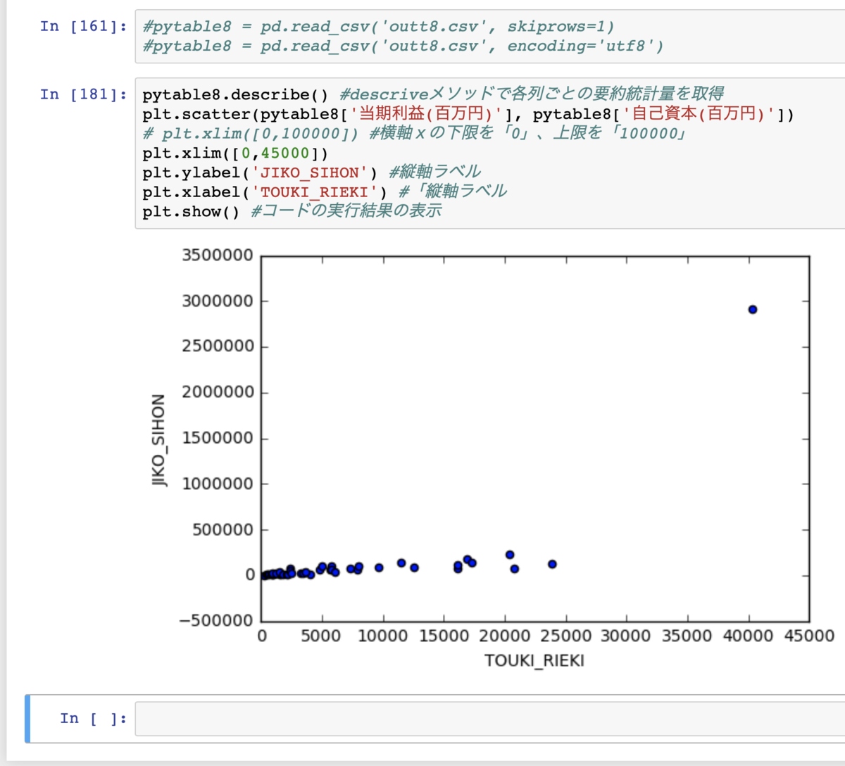Click the −500000 y-axis tick label
Image resolution: width=845 pixels, height=766 pixels.
coord(216,621)
